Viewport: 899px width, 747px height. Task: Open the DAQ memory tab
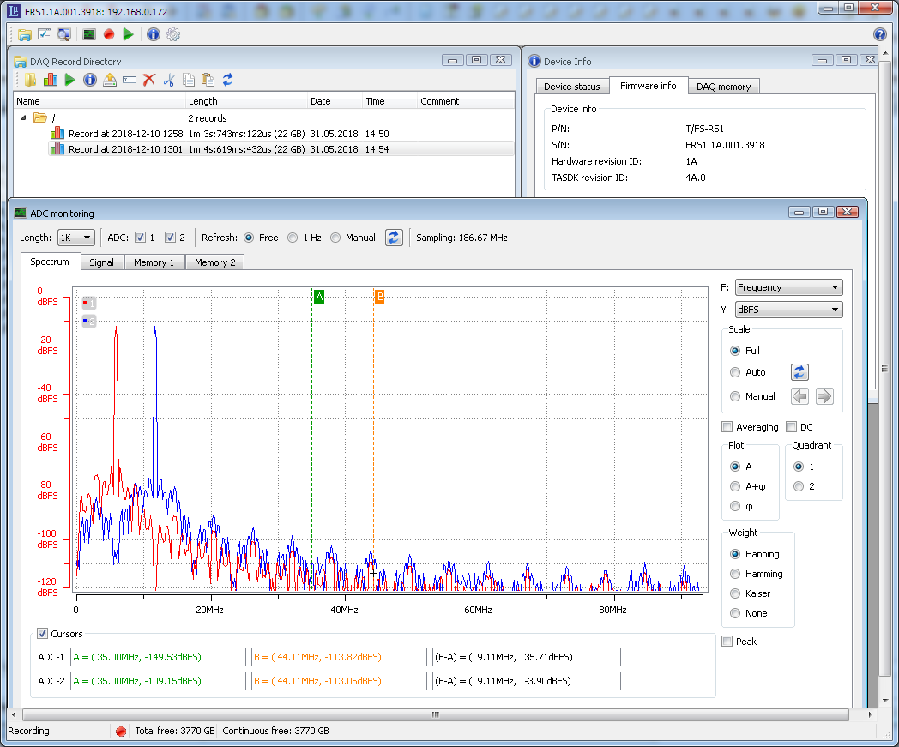pos(723,87)
